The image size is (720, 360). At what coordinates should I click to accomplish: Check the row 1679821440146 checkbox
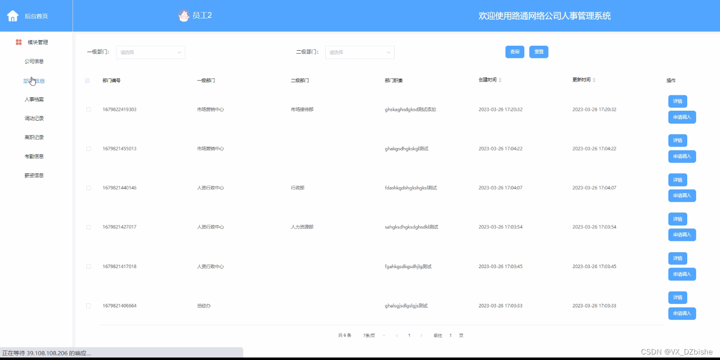pyautogui.click(x=89, y=188)
